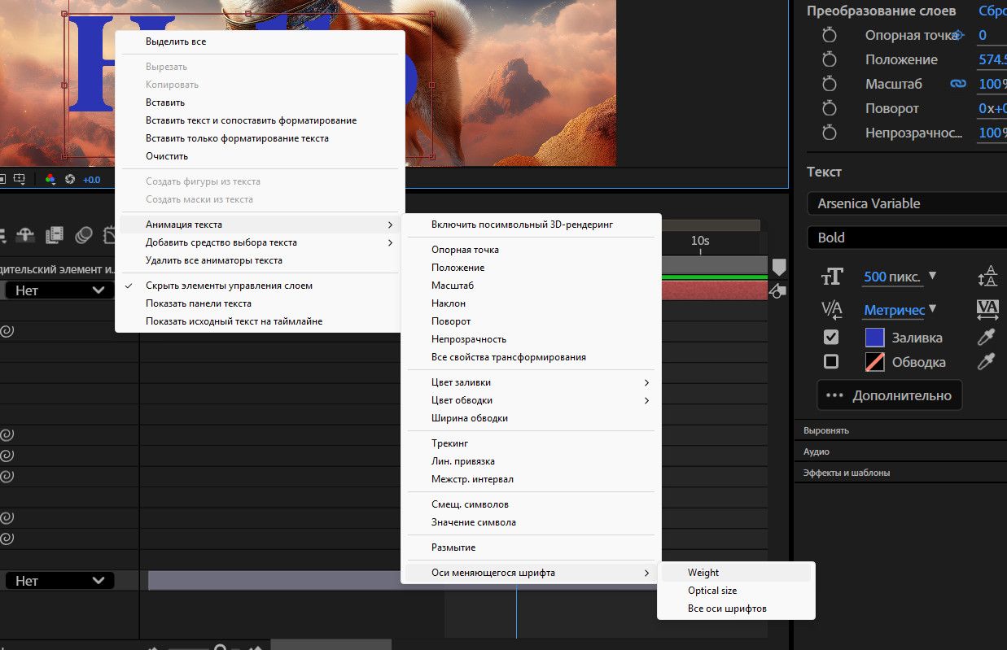
Task: Choose Очистить in the context menu
Action: tap(261, 156)
